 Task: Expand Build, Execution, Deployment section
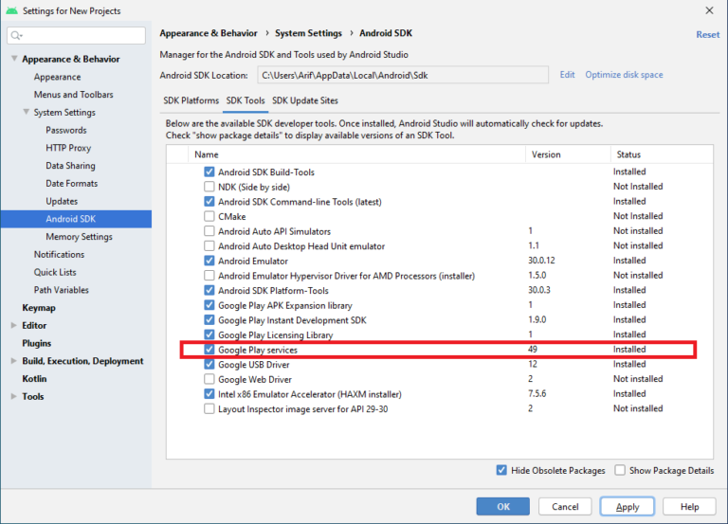point(14,361)
